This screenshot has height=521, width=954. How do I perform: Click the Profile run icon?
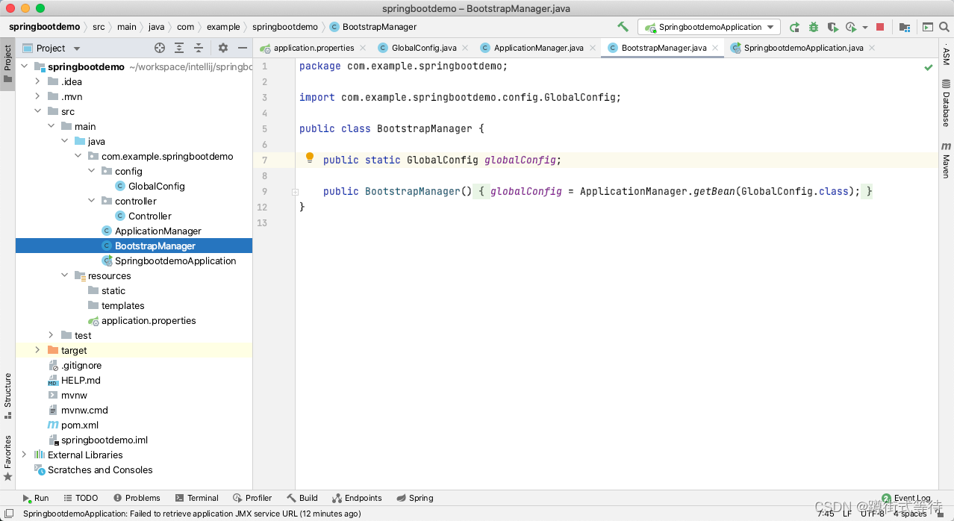(851, 27)
